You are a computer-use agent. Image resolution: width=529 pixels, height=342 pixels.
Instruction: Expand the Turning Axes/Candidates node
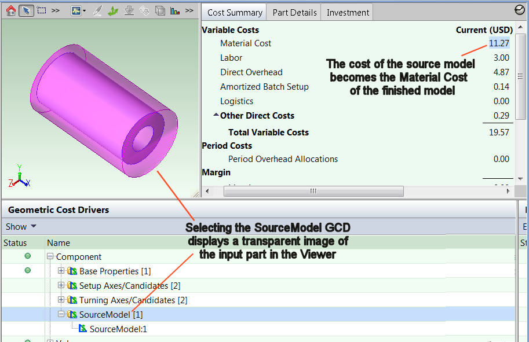pyautogui.click(x=61, y=300)
